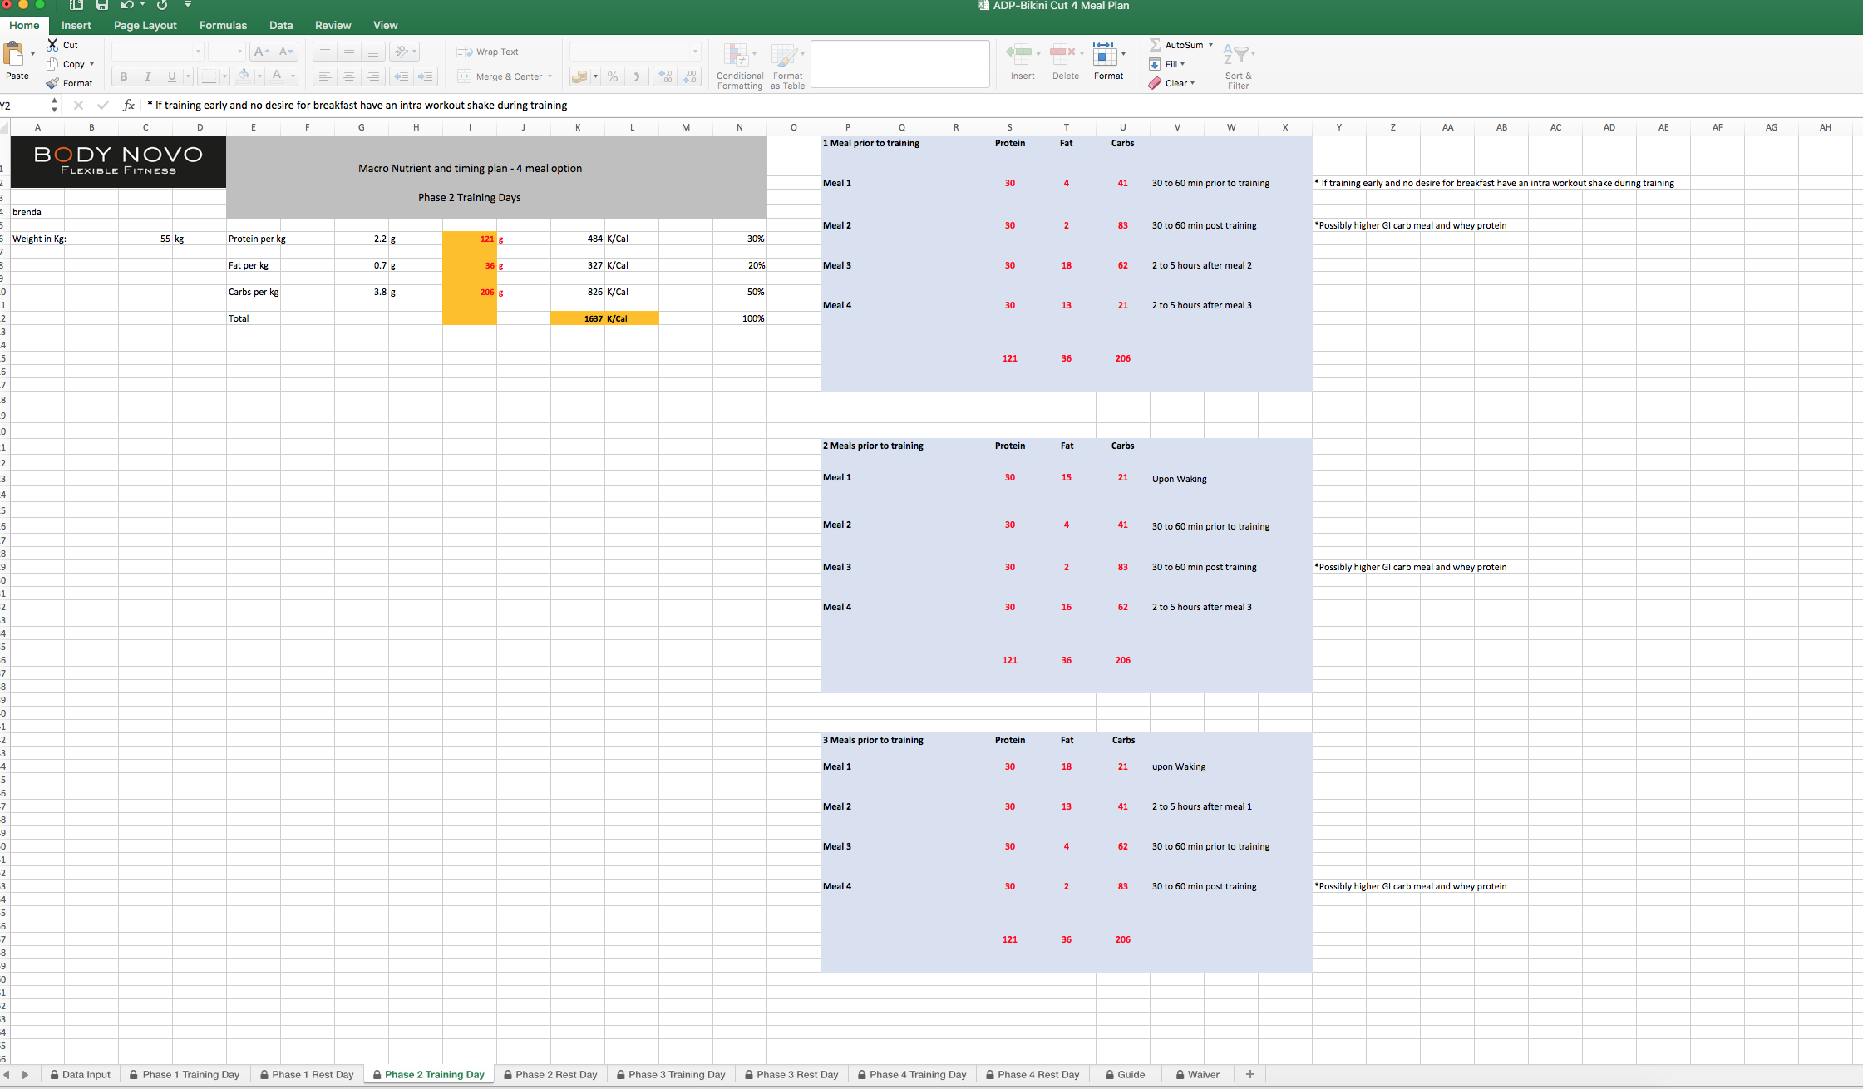The image size is (1863, 1089).
Task: Click the formula bar text
Action: click(357, 105)
